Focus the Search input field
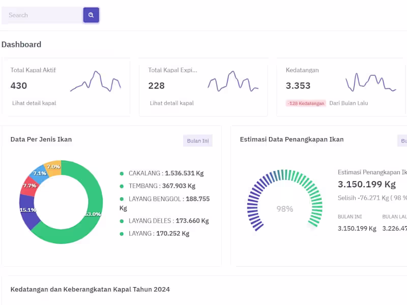The image size is (407, 305). (x=43, y=15)
